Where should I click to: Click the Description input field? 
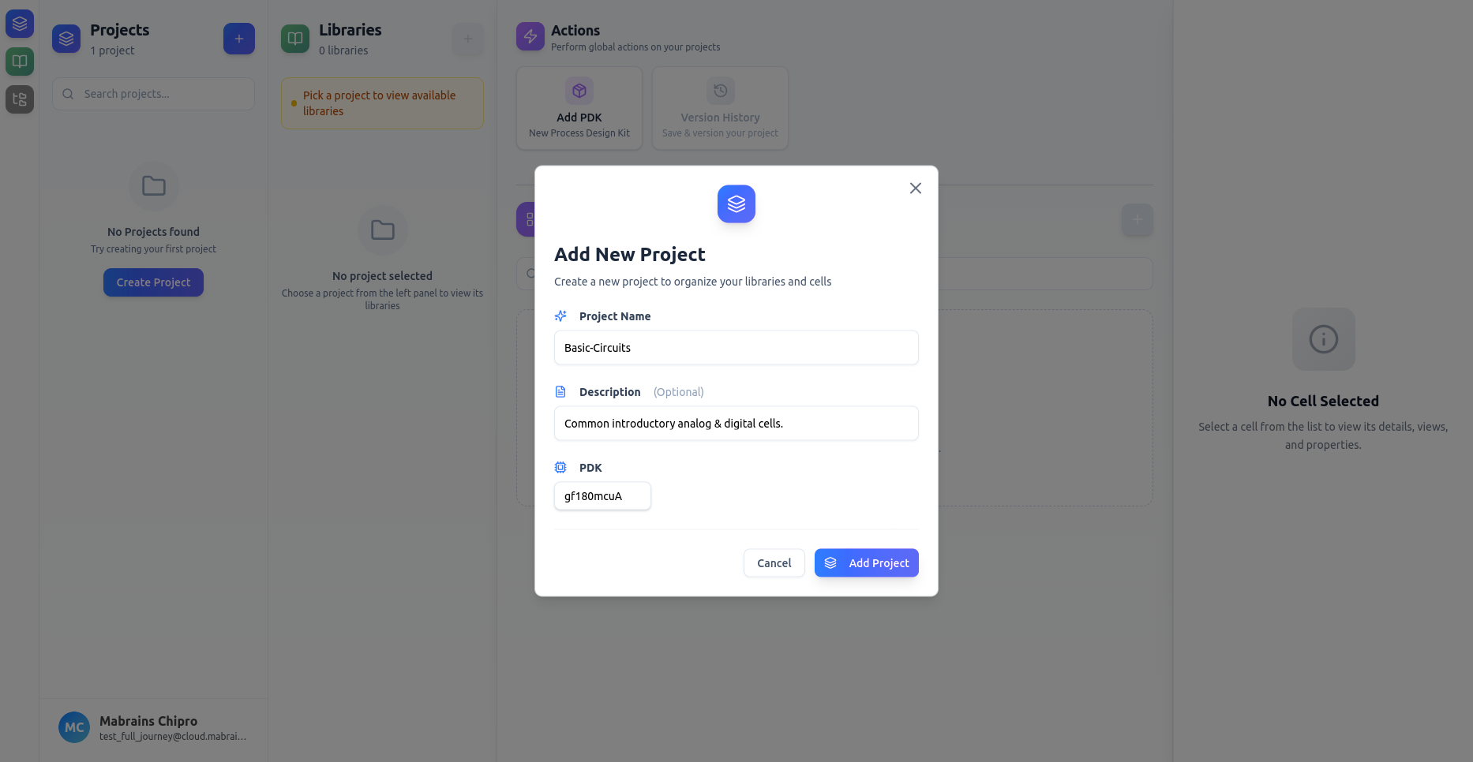coord(736,424)
